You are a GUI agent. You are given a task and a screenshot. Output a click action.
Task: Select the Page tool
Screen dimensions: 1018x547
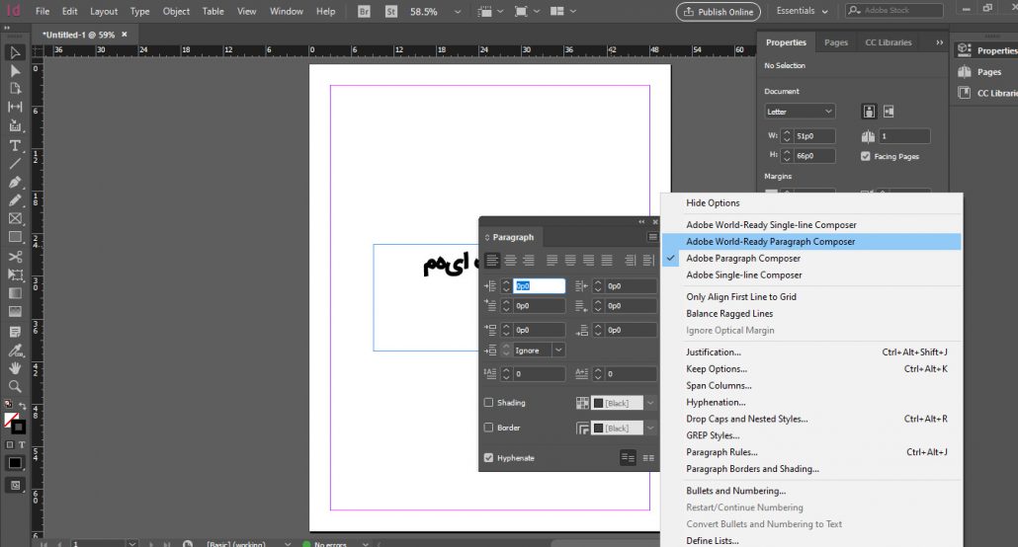(x=15, y=89)
